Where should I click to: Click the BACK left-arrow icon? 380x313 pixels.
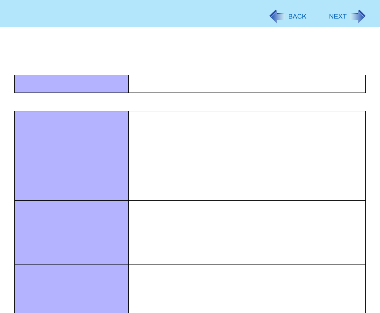pyautogui.click(x=277, y=17)
